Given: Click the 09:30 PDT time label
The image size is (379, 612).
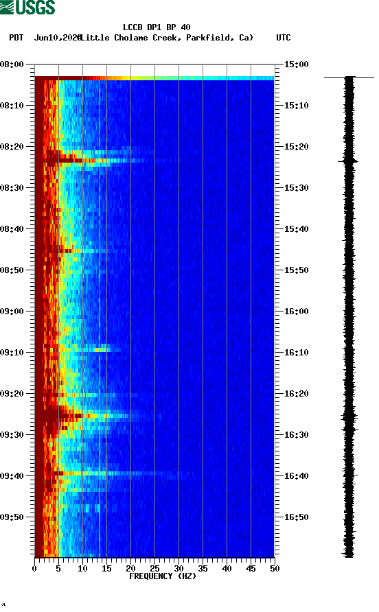Looking at the screenshot, I should point(12,435).
